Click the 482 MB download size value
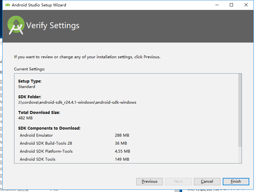This screenshot has height=192, width=256. click(25, 118)
